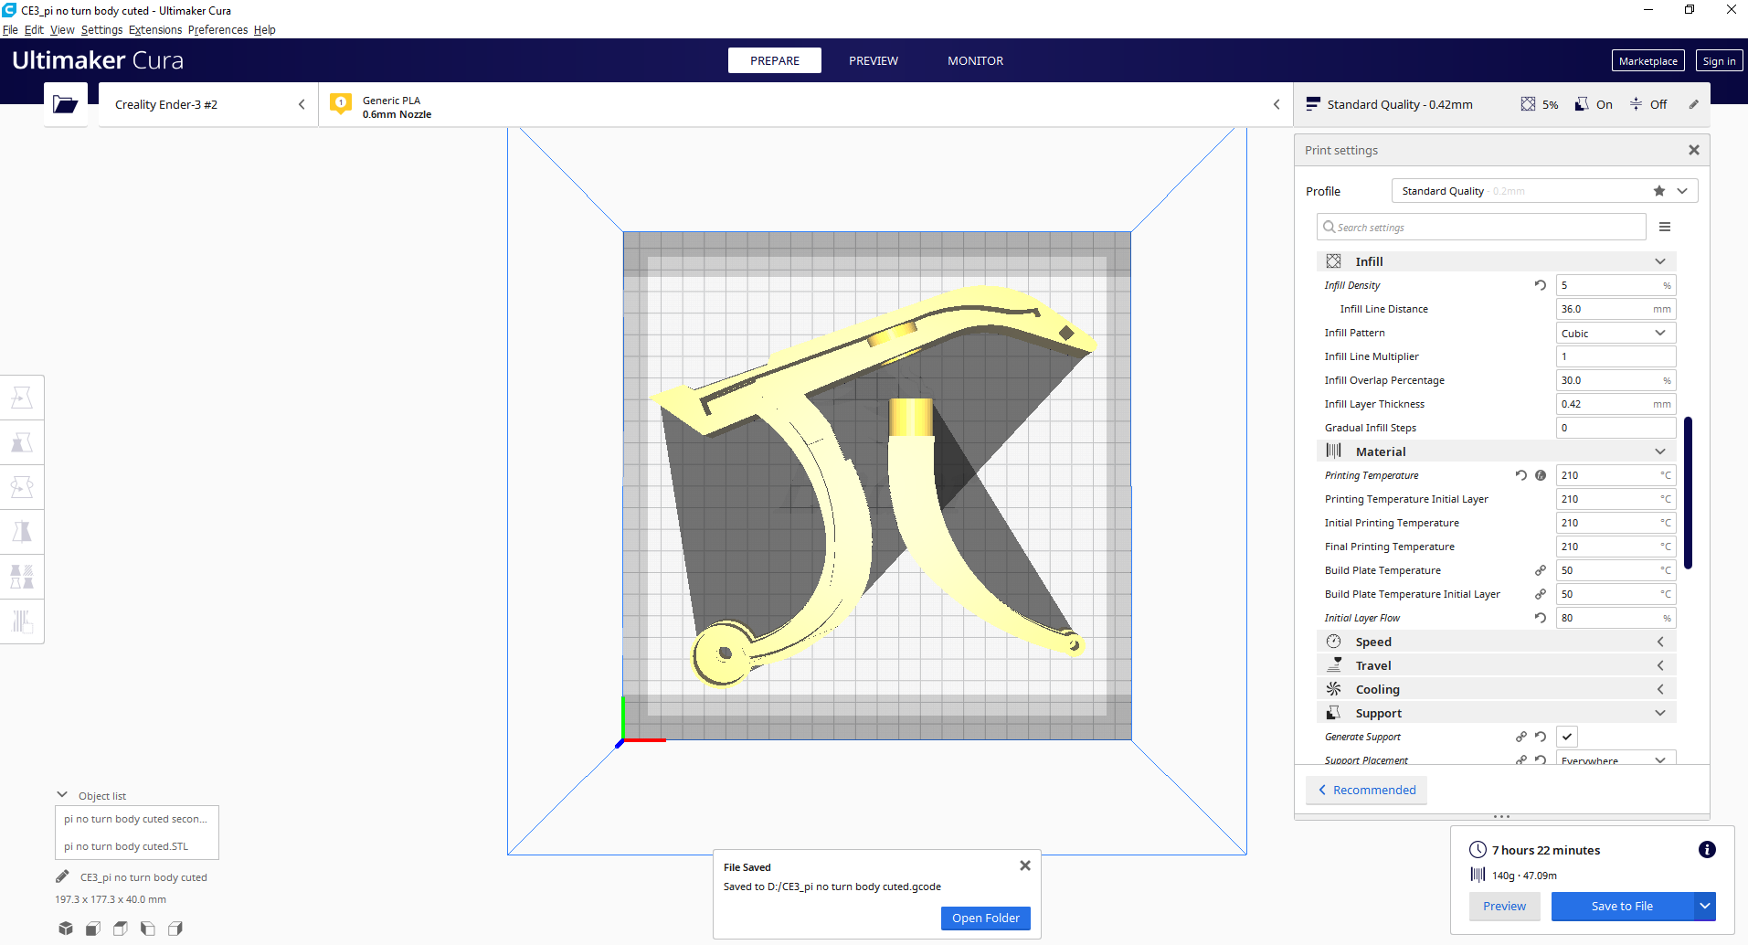Collapse the Object list

tap(62, 795)
